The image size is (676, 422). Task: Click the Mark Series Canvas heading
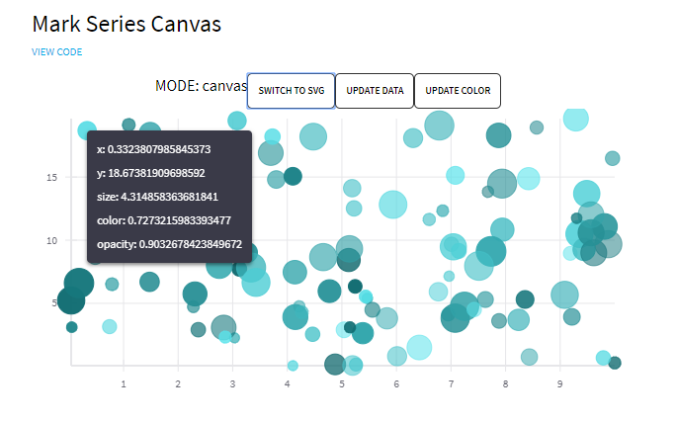click(127, 24)
